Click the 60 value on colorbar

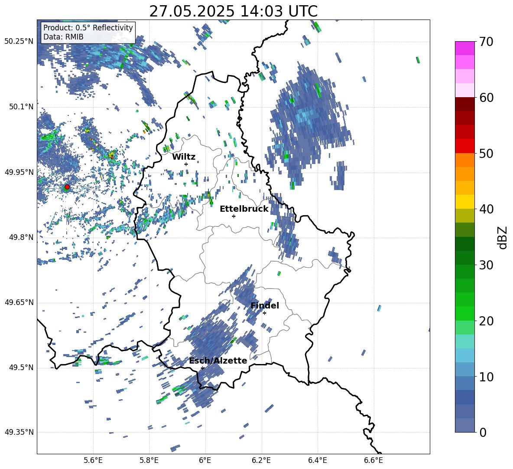click(486, 98)
